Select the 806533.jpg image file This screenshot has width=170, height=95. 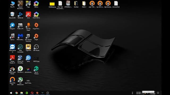pos(36,59)
